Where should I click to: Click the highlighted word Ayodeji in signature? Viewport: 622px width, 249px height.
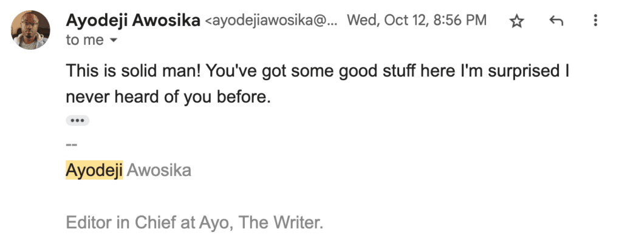pyautogui.click(x=94, y=170)
